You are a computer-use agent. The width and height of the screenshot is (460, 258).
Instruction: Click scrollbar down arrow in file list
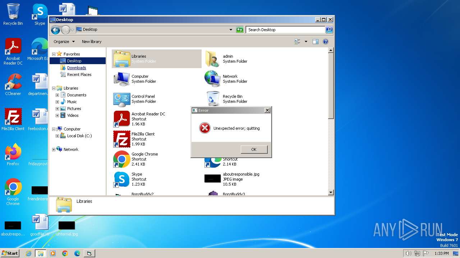331,193
